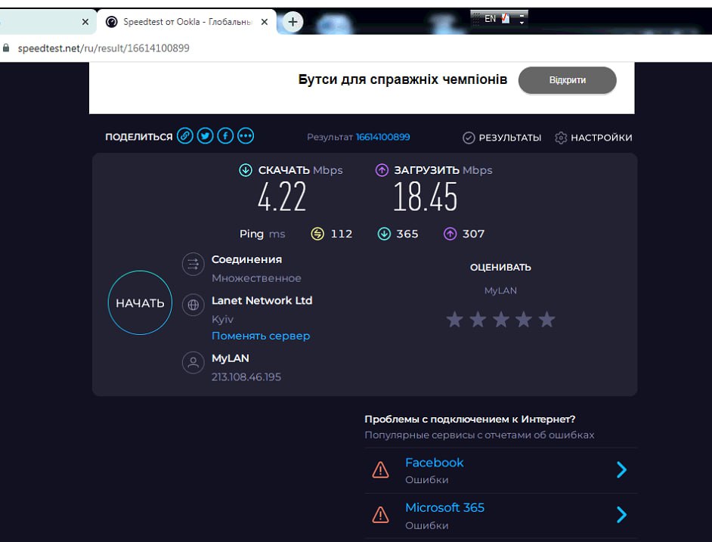
Task: Click the user icon next to MyLAN
Action: pyautogui.click(x=193, y=363)
